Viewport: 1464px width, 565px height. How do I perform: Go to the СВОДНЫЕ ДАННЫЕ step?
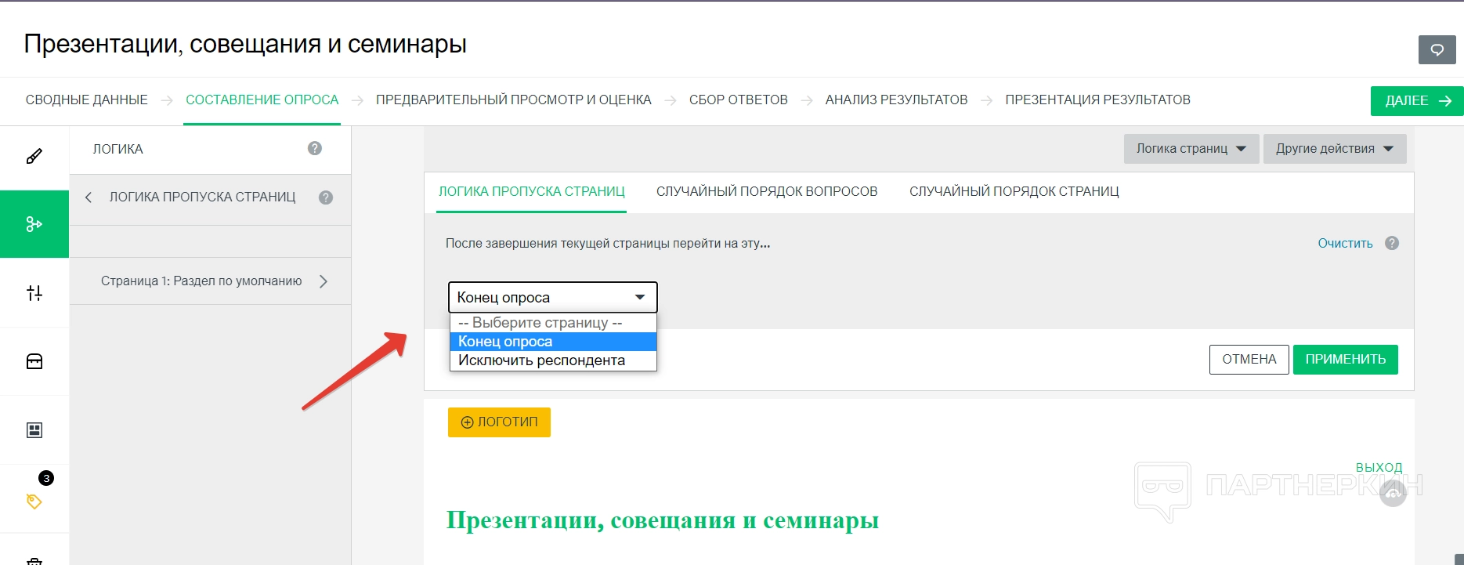(x=87, y=100)
